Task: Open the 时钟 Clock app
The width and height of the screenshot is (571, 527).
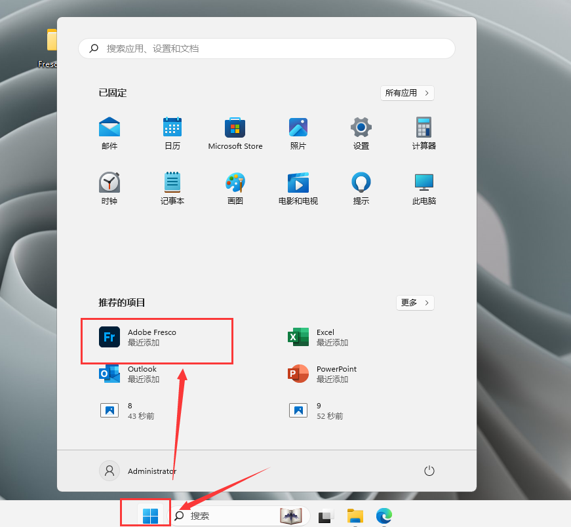Action: [x=109, y=188]
